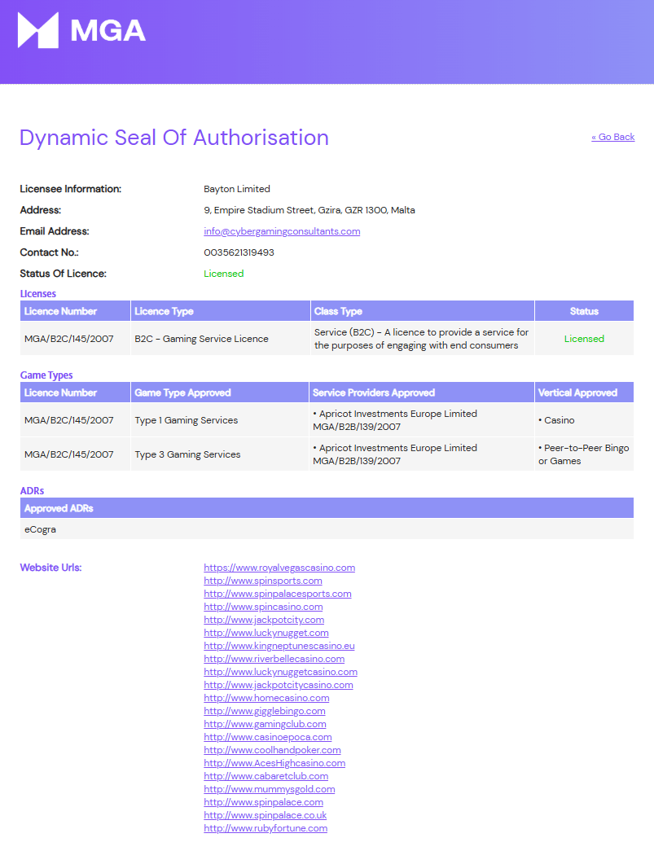Open the luckynuggetcasino.com link

[281, 672]
